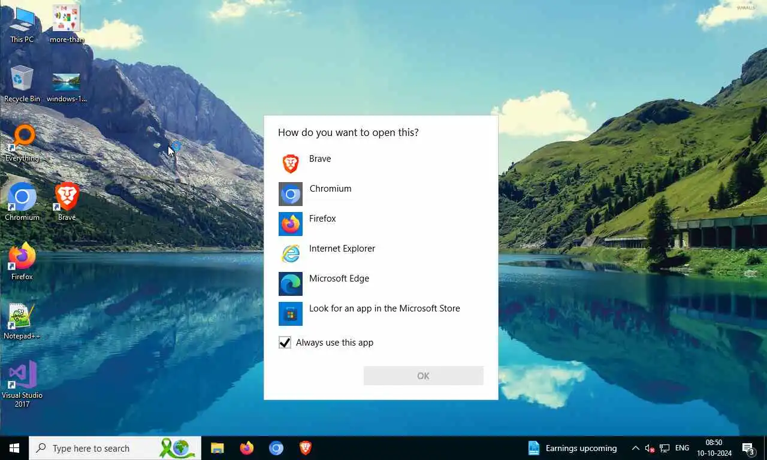Click the search highlights image in search box
The width and height of the screenshot is (767, 460).
179,448
